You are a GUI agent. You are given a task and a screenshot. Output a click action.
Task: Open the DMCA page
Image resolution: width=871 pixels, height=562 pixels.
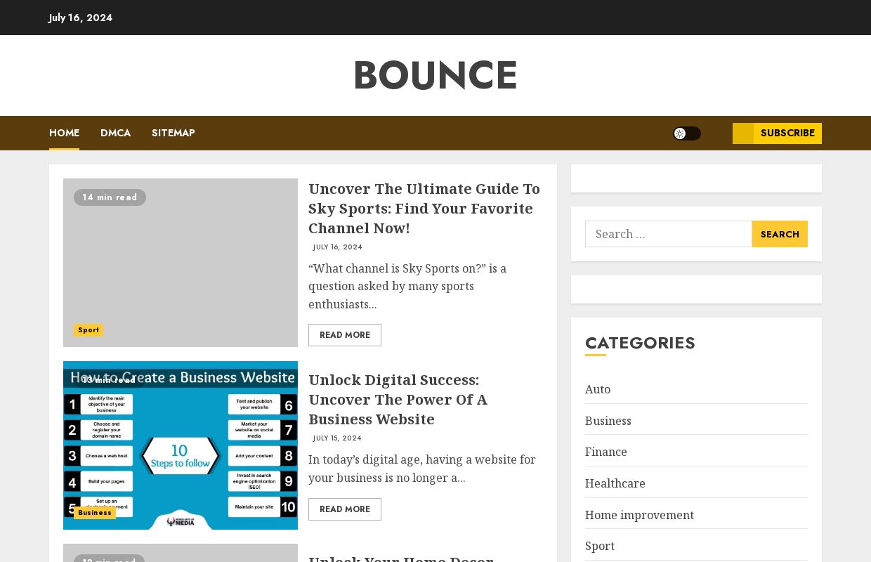click(115, 133)
